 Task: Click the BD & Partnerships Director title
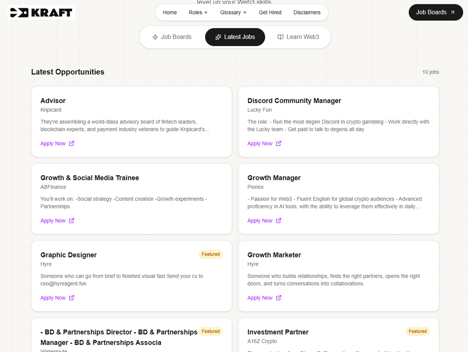click(x=119, y=337)
